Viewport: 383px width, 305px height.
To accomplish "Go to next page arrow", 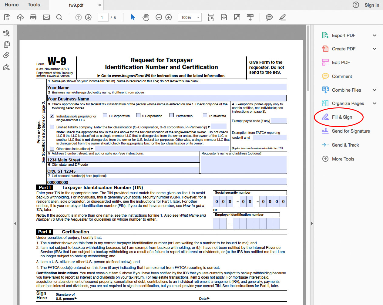I will pyautogui.click(x=88, y=17).
